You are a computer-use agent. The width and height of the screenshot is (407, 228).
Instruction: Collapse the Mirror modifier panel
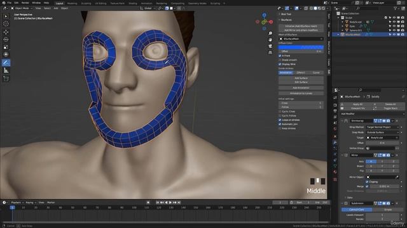click(342, 155)
